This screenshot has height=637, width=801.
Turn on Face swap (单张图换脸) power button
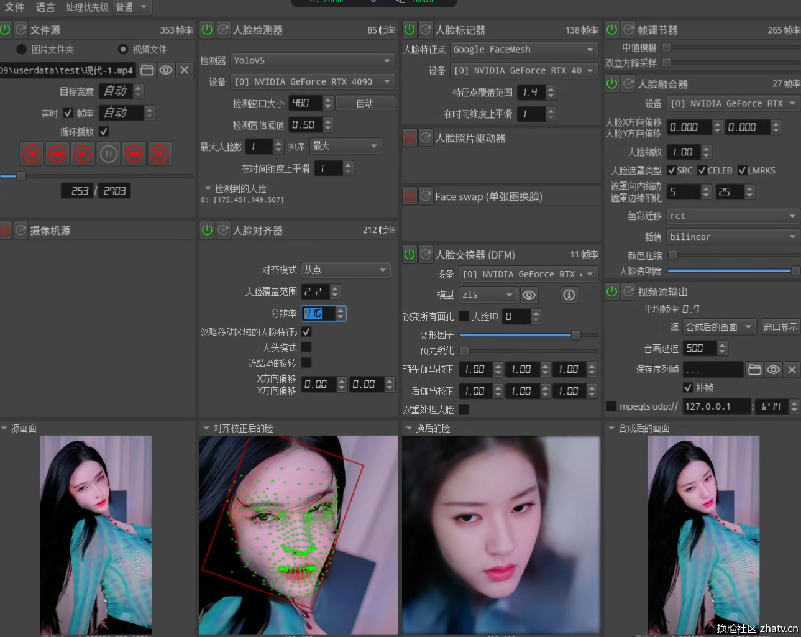[x=410, y=196]
